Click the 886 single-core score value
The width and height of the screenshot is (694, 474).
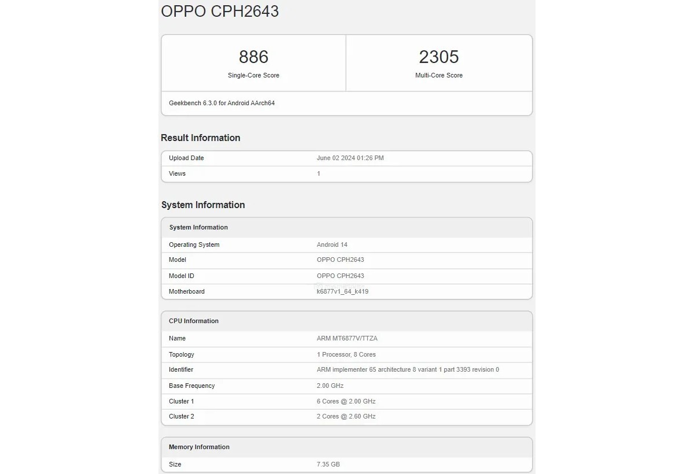253,57
